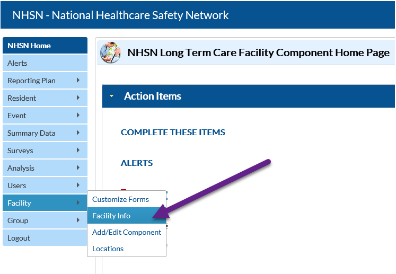This screenshot has height=274, width=396.
Task: Click Logout in the sidebar
Action: (x=19, y=238)
